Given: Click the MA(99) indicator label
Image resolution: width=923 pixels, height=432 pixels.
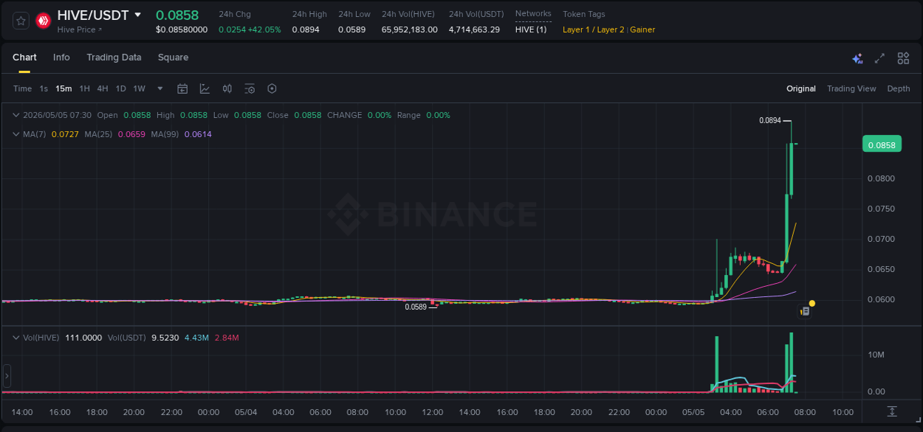Looking at the screenshot, I should pos(165,134).
